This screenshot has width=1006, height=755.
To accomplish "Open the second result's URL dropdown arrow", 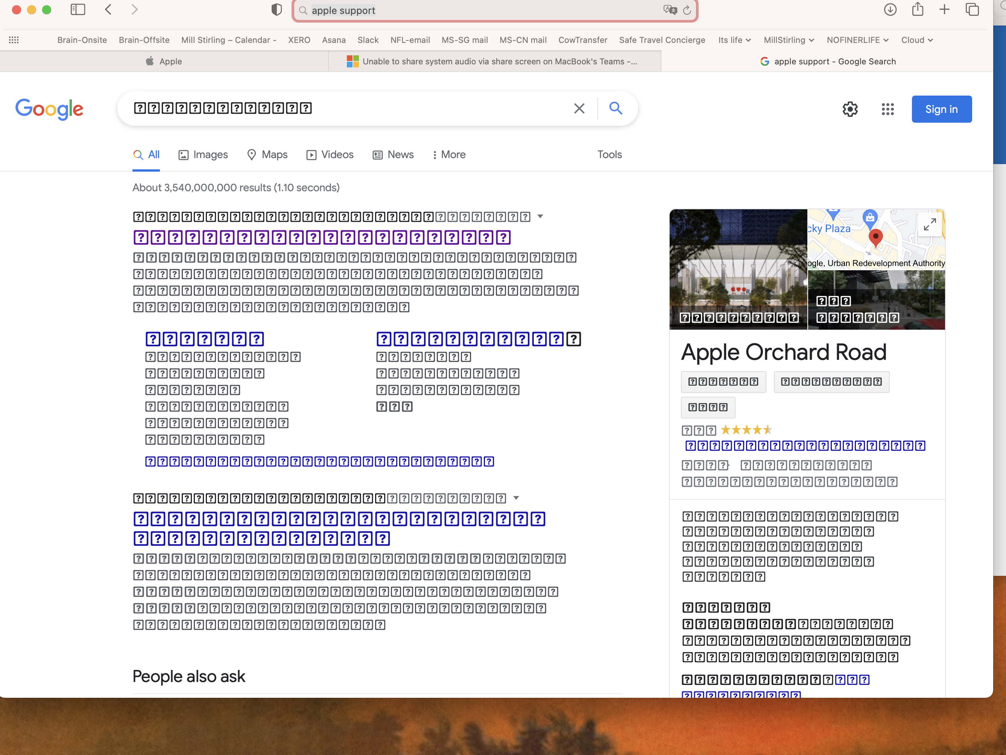I will 516,498.
